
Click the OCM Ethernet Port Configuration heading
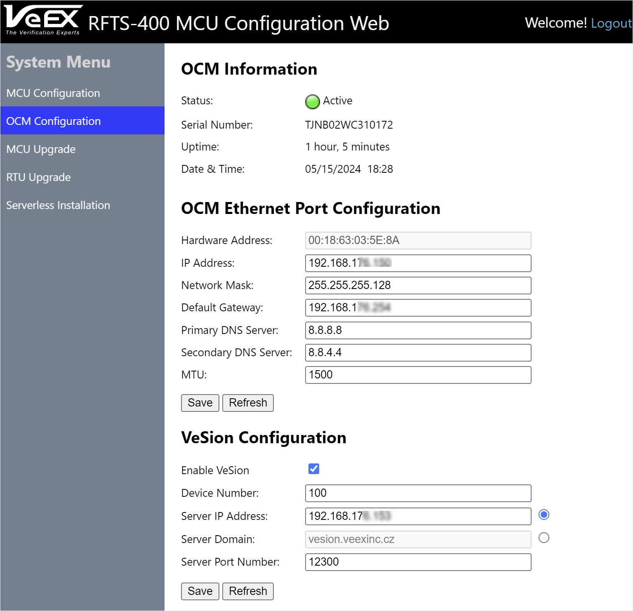pyautogui.click(x=311, y=208)
